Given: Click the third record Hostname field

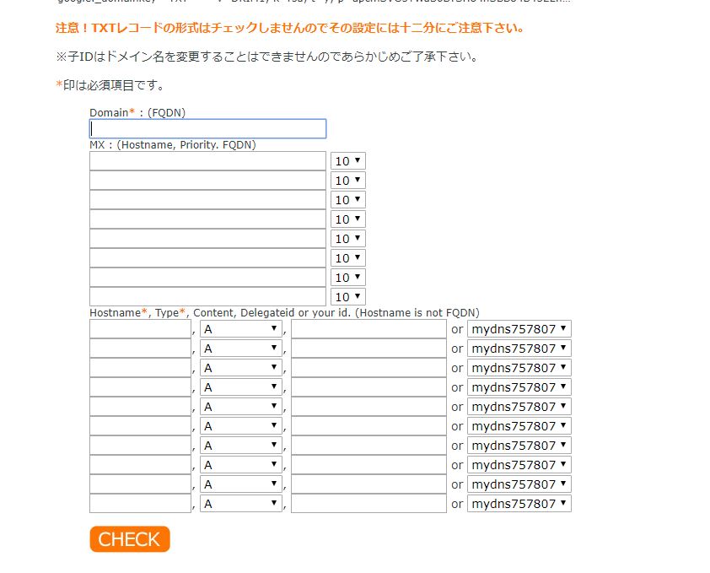Looking at the screenshot, I should 140,368.
